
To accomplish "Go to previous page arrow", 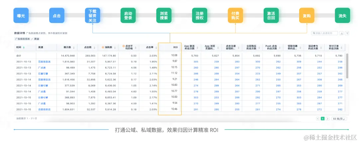I will [x=318, y=119].
